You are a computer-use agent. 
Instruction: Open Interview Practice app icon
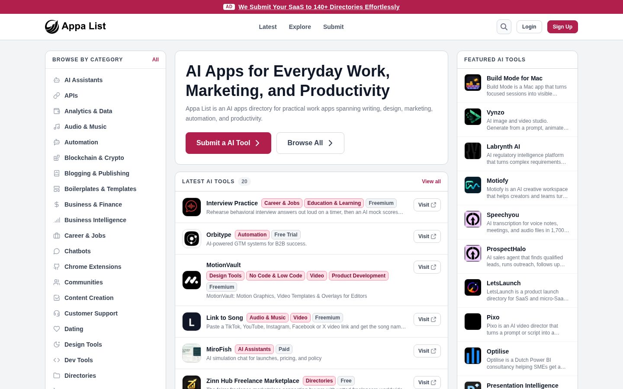click(x=192, y=207)
